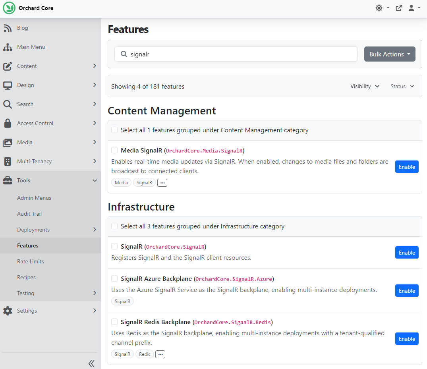Click the Infrastructure category heading

coord(141,207)
